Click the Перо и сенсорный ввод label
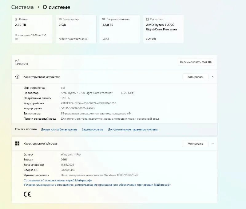The height and width of the screenshot is (209, 246). coord(40,119)
